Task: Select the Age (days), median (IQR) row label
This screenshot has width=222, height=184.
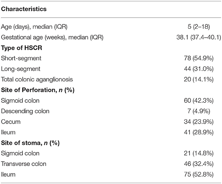Action: (34, 27)
